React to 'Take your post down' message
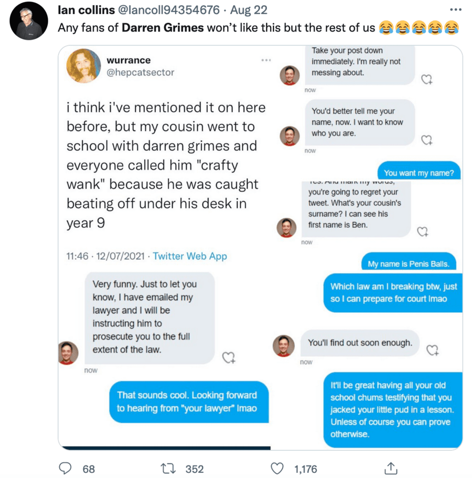472x478 pixels. pos(427,79)
